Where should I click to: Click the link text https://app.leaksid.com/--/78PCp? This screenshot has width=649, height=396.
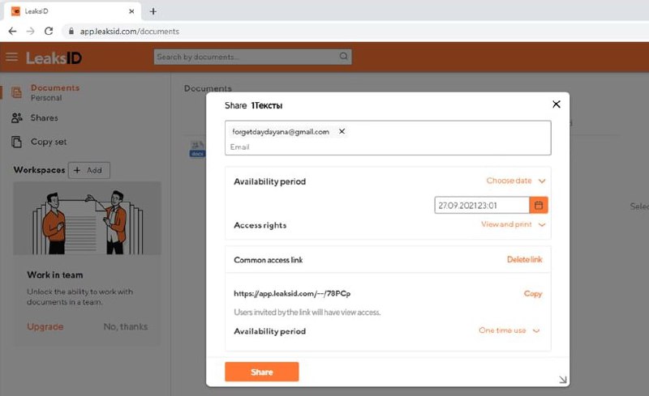point(292,293)
